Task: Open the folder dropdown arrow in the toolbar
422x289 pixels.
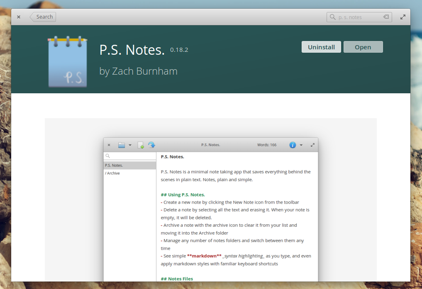Action: (x=130, y=145)
